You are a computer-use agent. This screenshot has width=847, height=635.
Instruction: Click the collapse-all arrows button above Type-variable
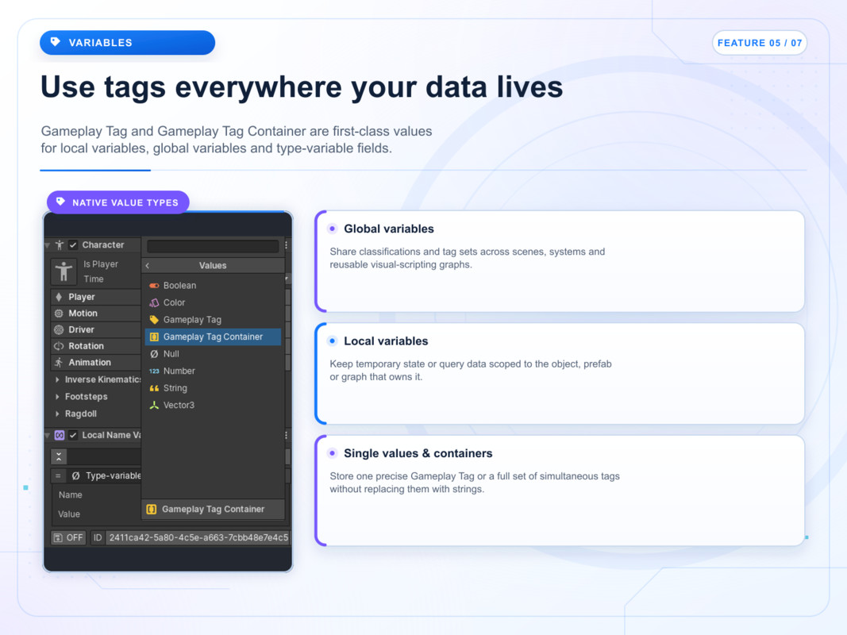pos(59,457)
